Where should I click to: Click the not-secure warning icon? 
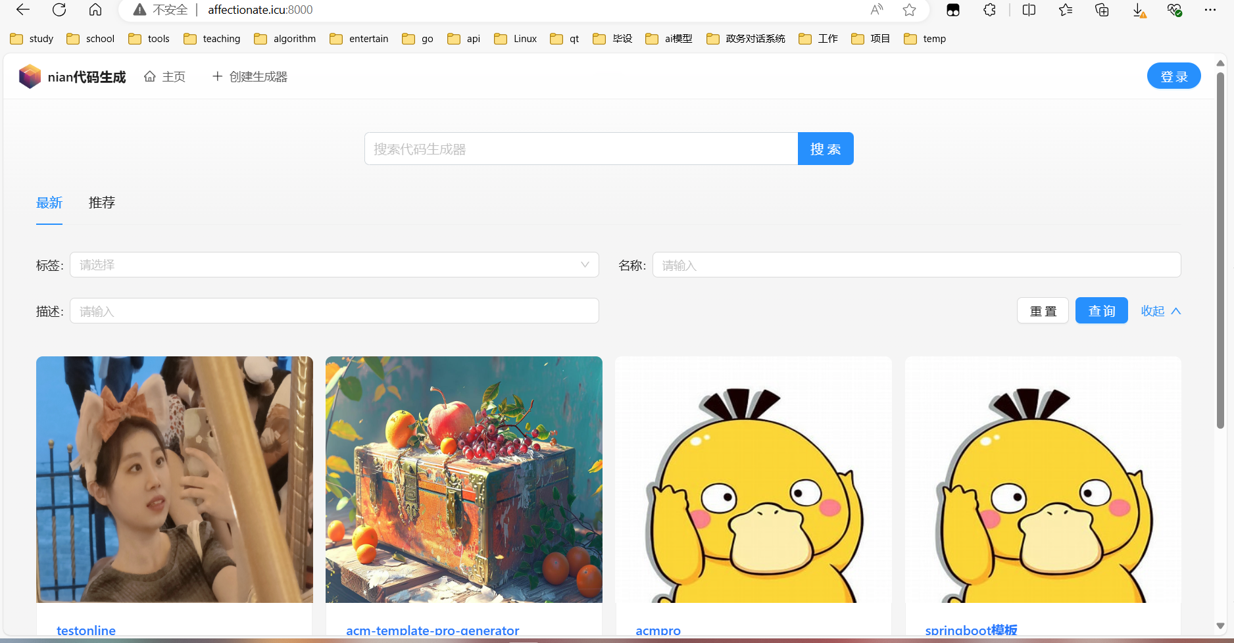tap(139, 10)
